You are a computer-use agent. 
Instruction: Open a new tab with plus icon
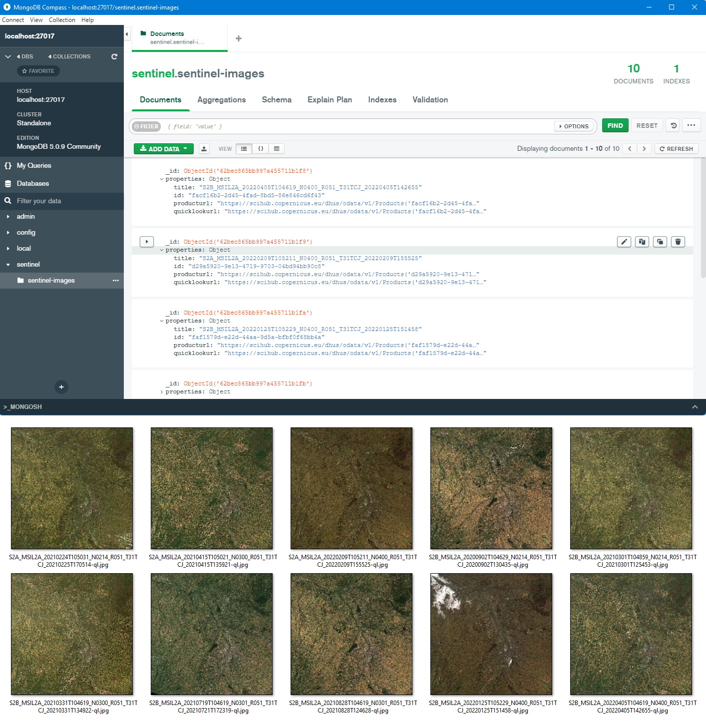point(239,38)
